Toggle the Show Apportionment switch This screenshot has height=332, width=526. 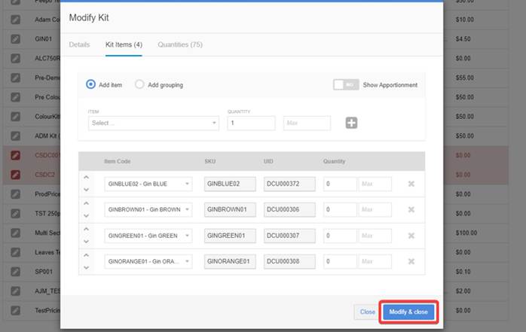pyautogui.click(x=346, y=85)
